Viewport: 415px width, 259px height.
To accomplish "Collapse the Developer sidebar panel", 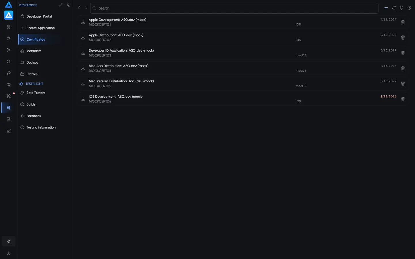I will coord(68,5).
